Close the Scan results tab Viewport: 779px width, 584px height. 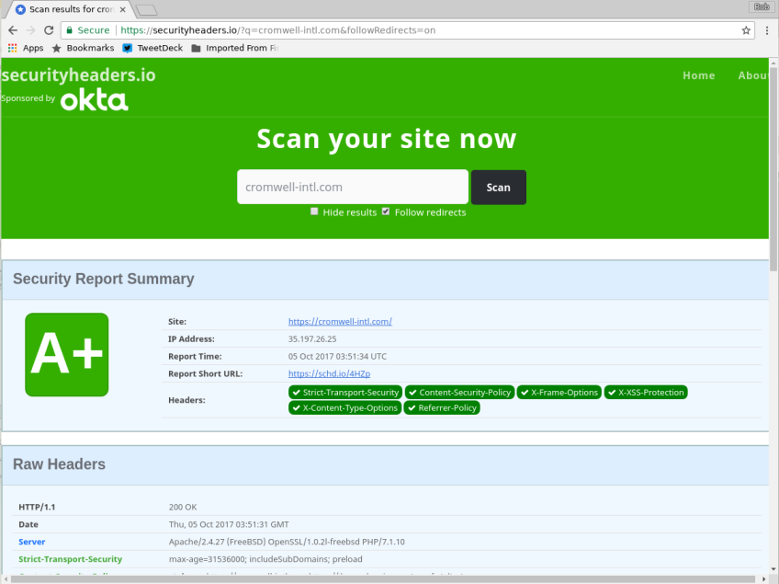coord(123,9)
